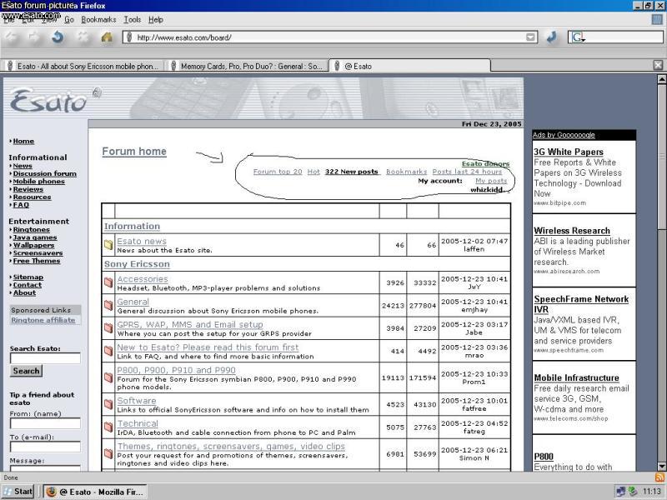Click the scrollbar down arrow
667x500 pixels.
pyautogui.click(x=661, y=466)
